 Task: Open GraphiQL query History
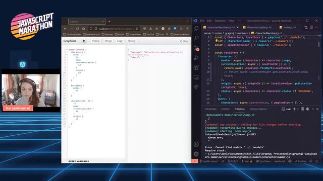point(131,41)
